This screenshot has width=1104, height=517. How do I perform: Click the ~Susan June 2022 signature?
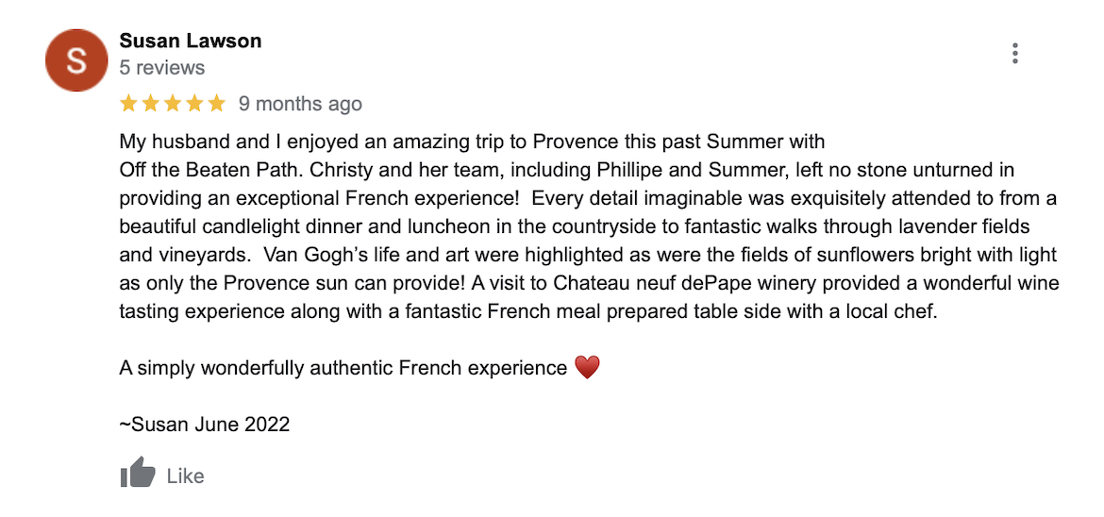click(x=204, y=424)
